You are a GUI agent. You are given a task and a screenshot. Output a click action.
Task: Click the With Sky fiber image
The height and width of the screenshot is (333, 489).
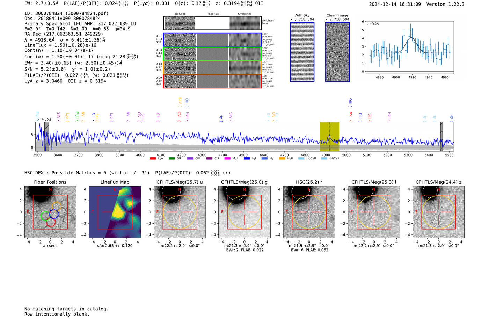(302, 52)
